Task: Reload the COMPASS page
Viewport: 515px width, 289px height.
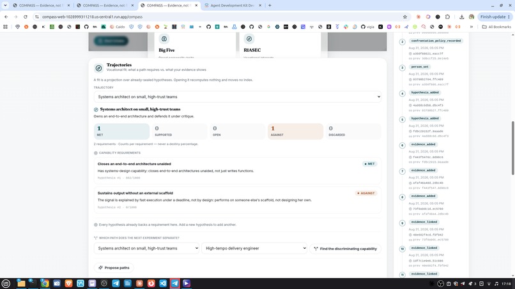Action: 26,17
